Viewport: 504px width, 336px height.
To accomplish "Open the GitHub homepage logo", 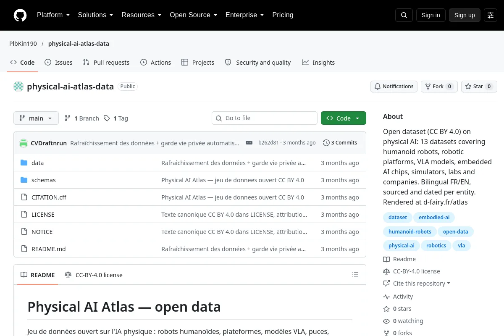I will [x=20, y=15].
